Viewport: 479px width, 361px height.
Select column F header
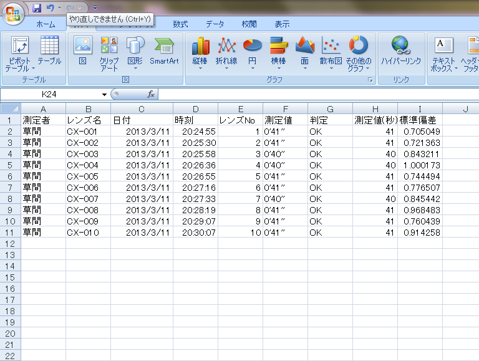pyautogui.click(x=285, y=109)
